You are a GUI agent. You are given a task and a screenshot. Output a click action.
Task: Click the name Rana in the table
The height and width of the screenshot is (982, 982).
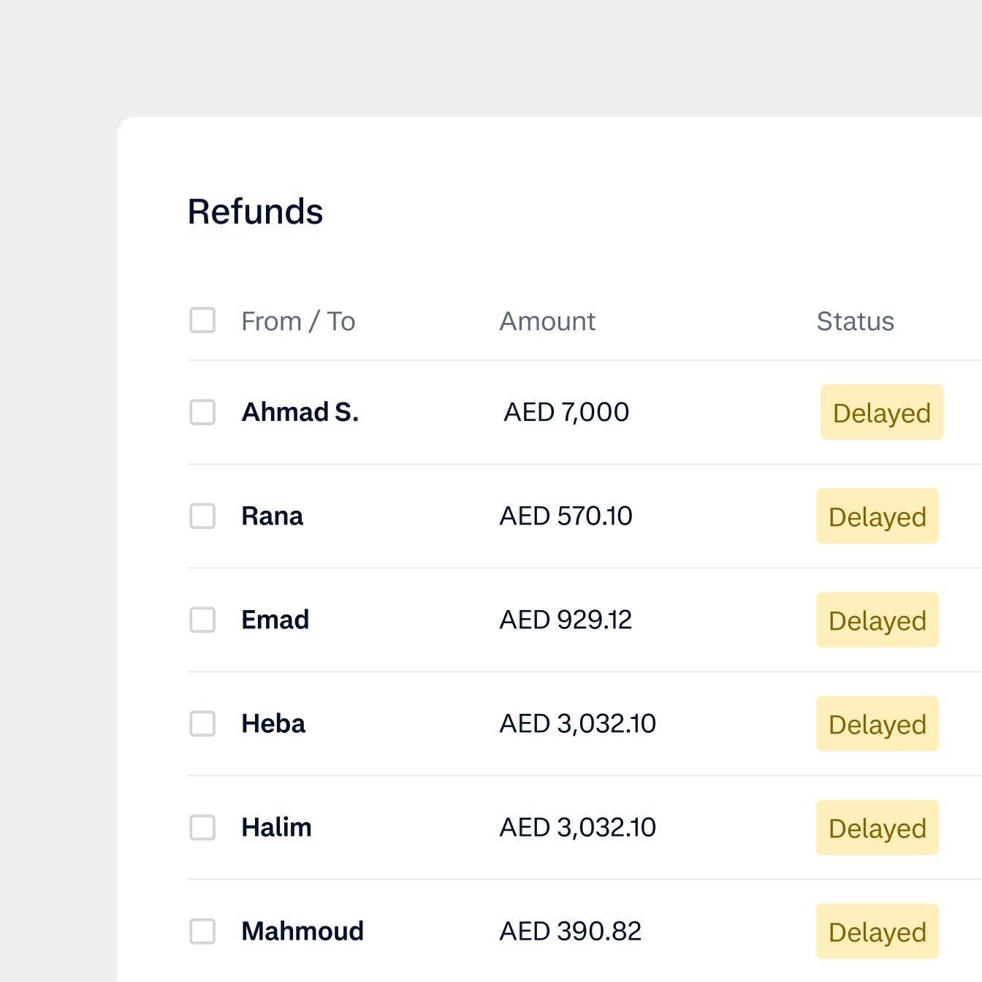point(273,516)
